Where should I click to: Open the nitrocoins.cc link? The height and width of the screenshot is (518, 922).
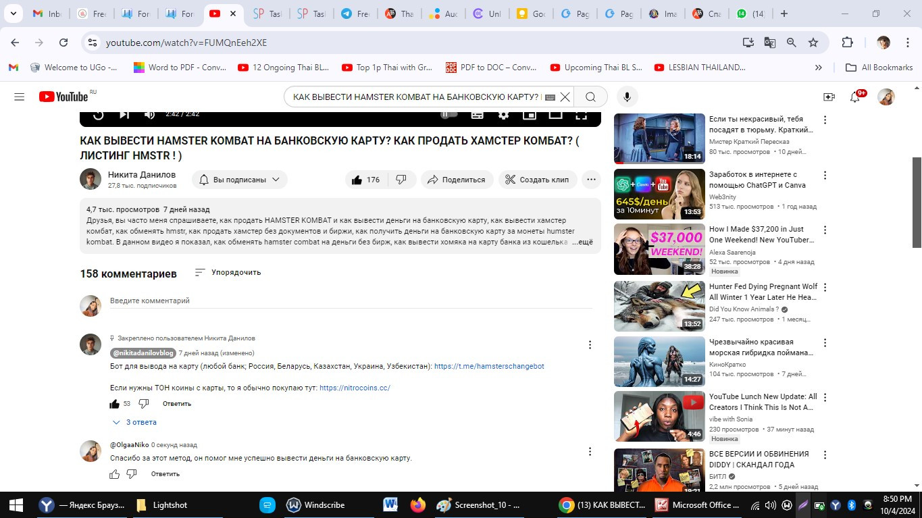355,388
